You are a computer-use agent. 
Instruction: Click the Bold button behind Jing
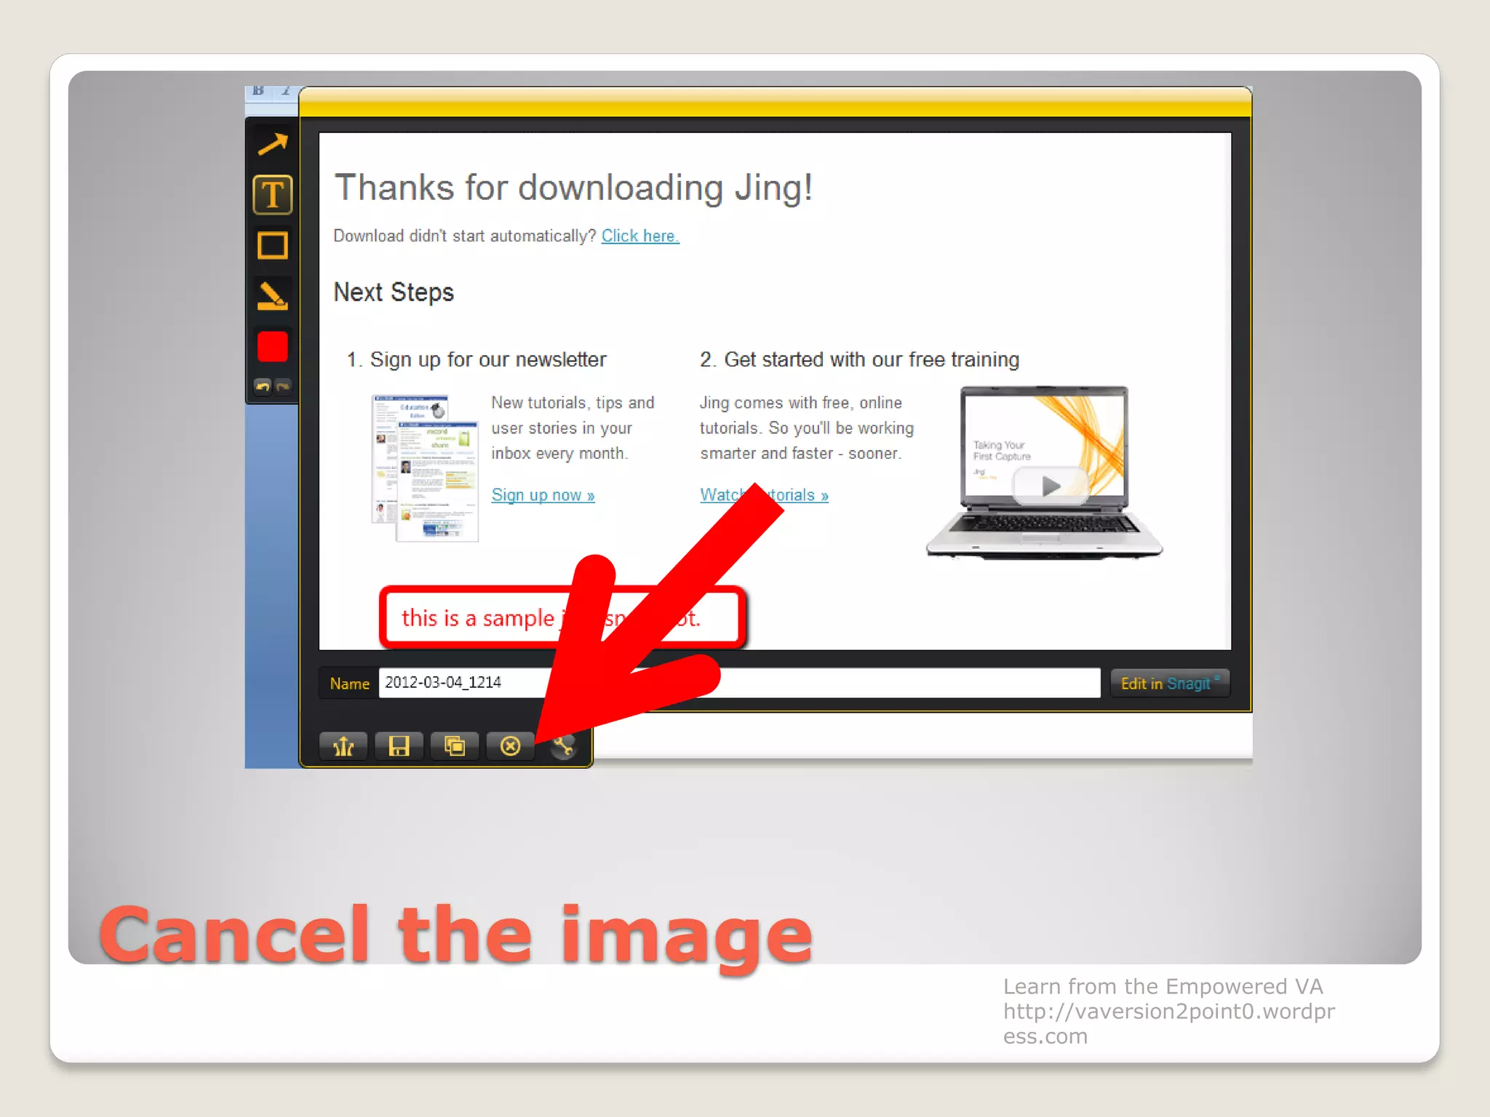click(x=258, y=91)
